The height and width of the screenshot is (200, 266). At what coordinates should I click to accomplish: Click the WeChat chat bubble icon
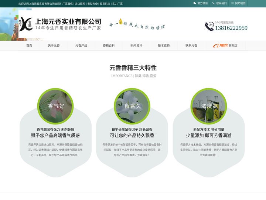pos(195,3)
